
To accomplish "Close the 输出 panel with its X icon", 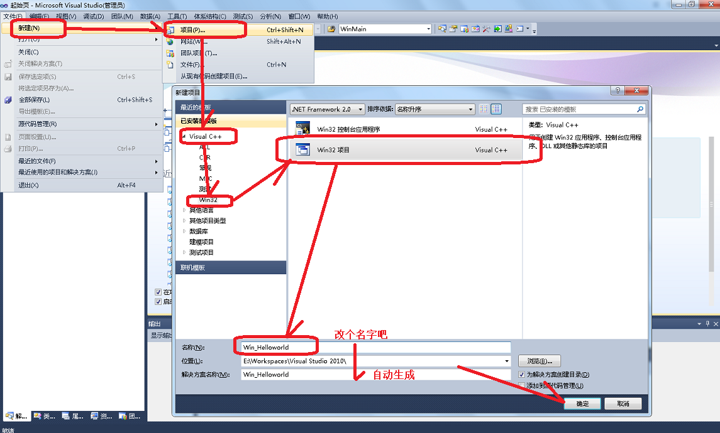I will point(716,323).
